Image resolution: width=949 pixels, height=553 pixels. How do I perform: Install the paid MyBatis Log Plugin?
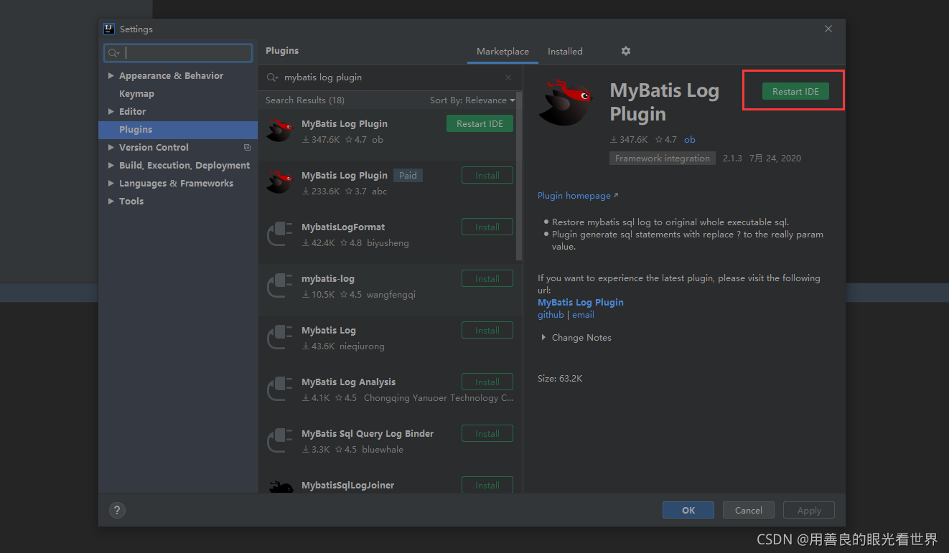click(487, 175)
